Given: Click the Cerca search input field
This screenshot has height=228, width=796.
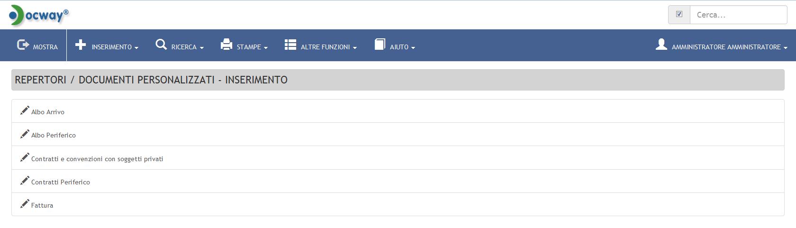Looking at the screenshot, I should tap(738, 15).
